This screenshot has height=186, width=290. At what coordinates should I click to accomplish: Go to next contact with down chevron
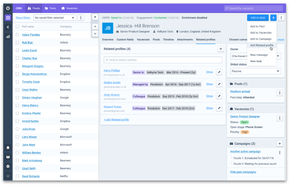pyautogui.click(x=95, y=34)
